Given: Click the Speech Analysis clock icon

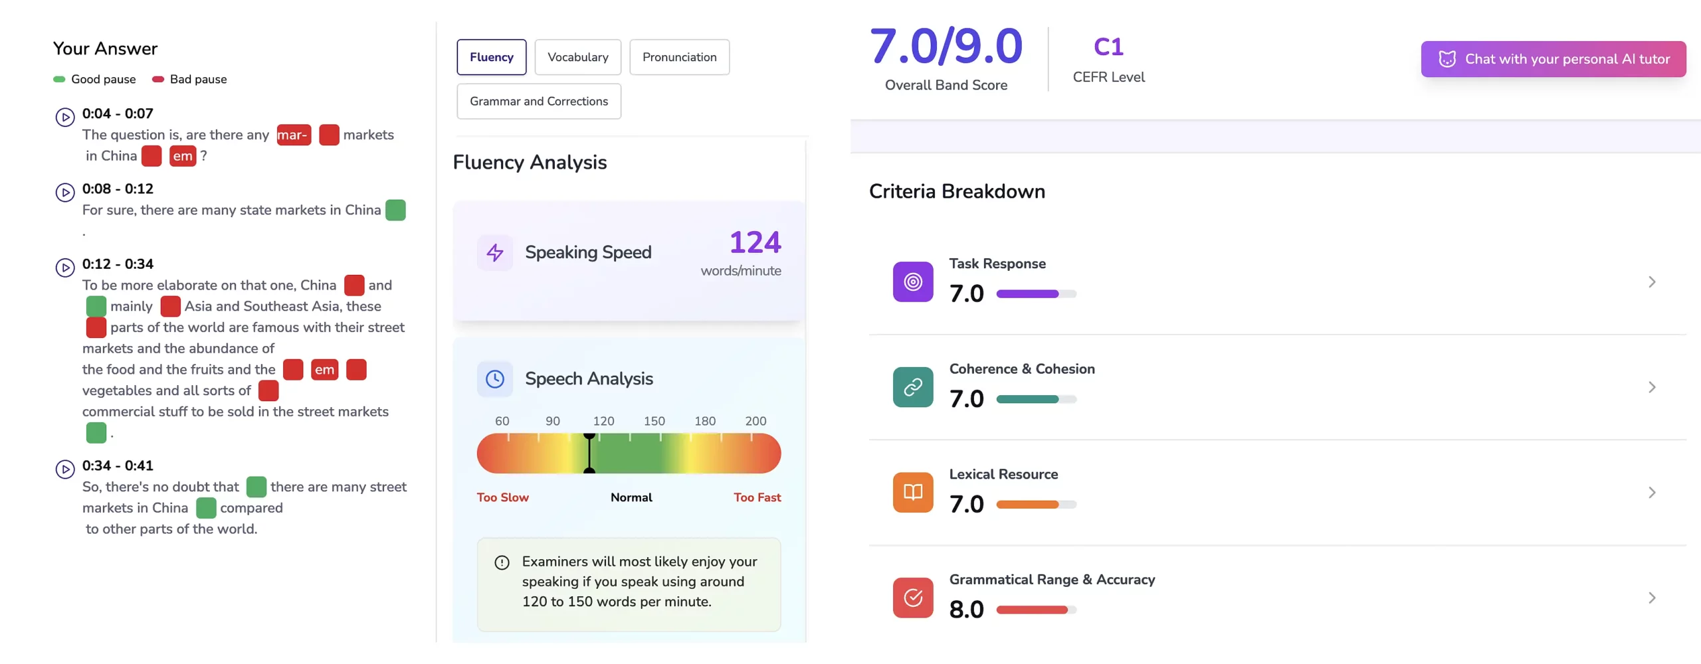Looking at the screenshot, I should [494, 378].
